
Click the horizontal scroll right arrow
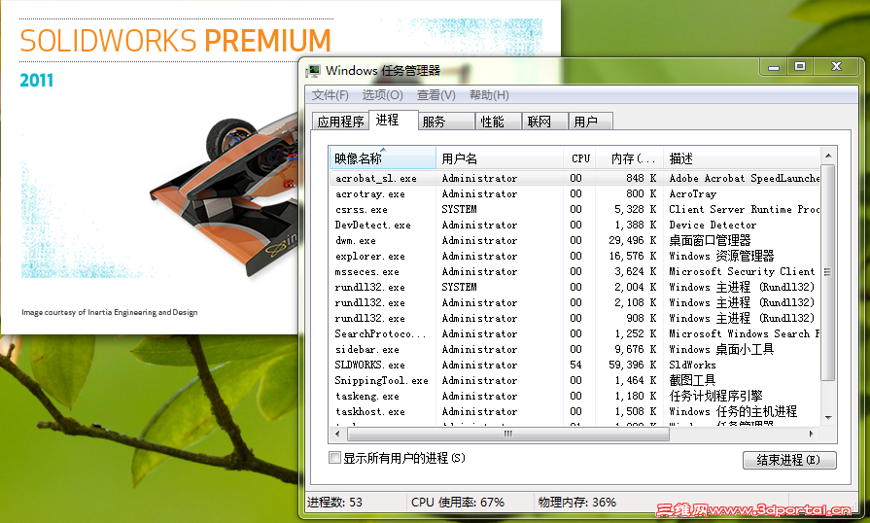pyautogui.click(x=812, y=434)
